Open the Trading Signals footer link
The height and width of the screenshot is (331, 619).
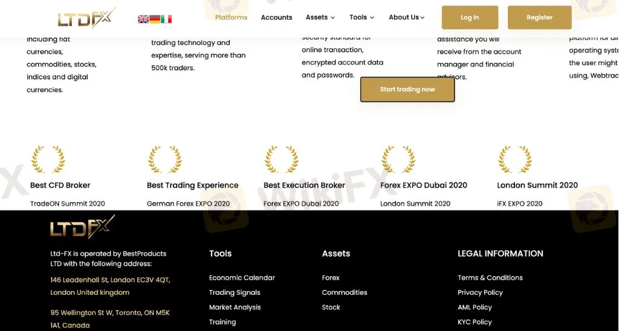235,293
